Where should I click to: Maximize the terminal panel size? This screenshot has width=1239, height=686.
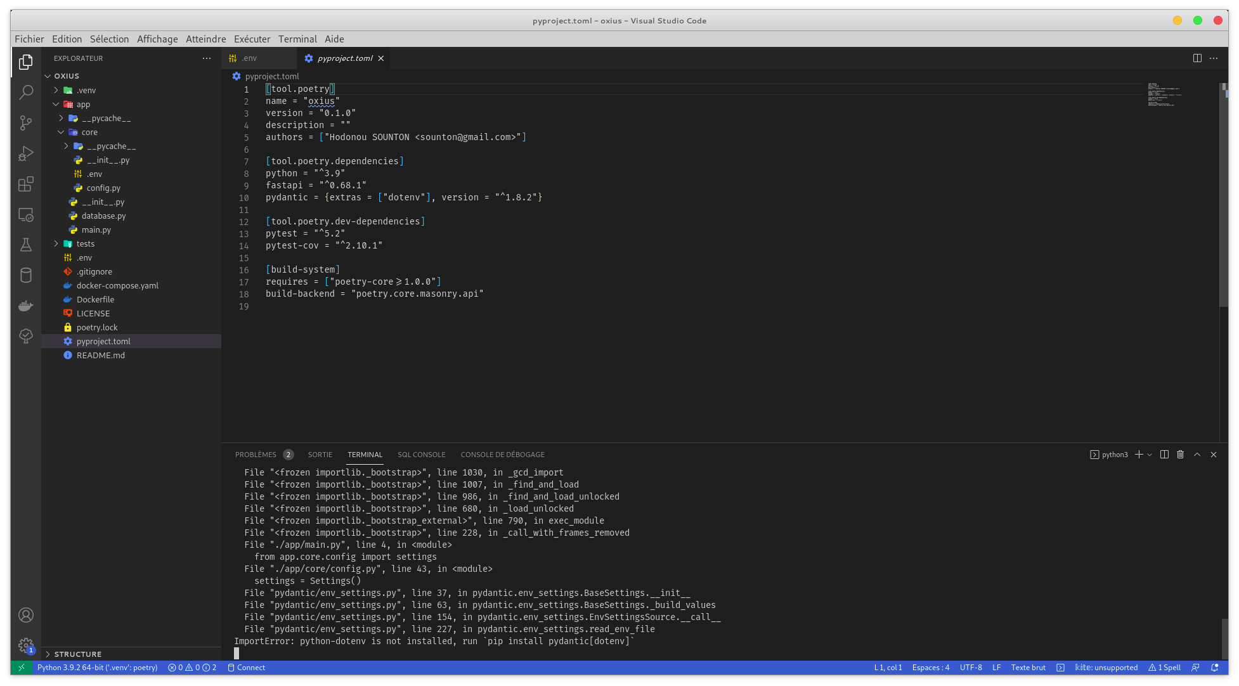coord(1197,455)
